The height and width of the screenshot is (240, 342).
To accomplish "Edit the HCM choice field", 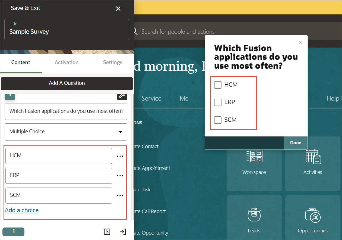I will click(59, 156).
